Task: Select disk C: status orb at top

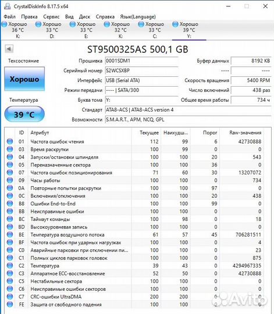Action: pyautogui.click(x=141, y=24)
